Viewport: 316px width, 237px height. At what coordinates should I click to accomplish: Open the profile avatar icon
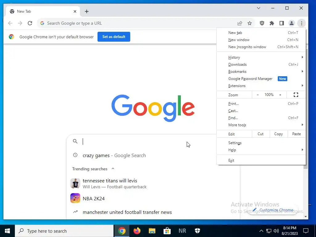pyautogui.click(x=291, y=23)
